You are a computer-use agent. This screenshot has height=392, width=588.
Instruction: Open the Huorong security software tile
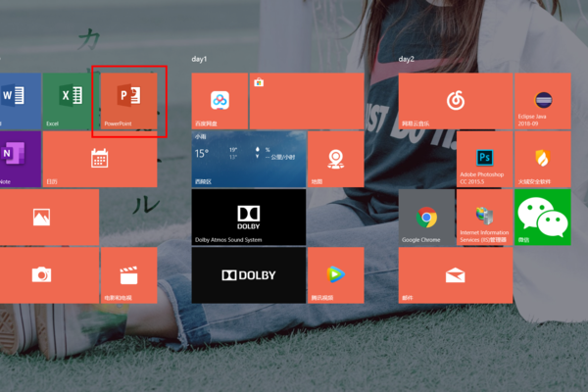(x=543, y=159)
